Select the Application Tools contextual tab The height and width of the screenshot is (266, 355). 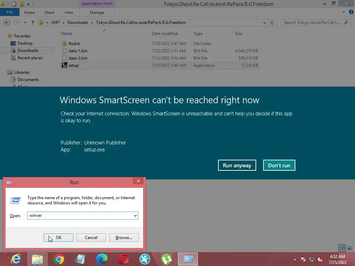click(97, 3)
